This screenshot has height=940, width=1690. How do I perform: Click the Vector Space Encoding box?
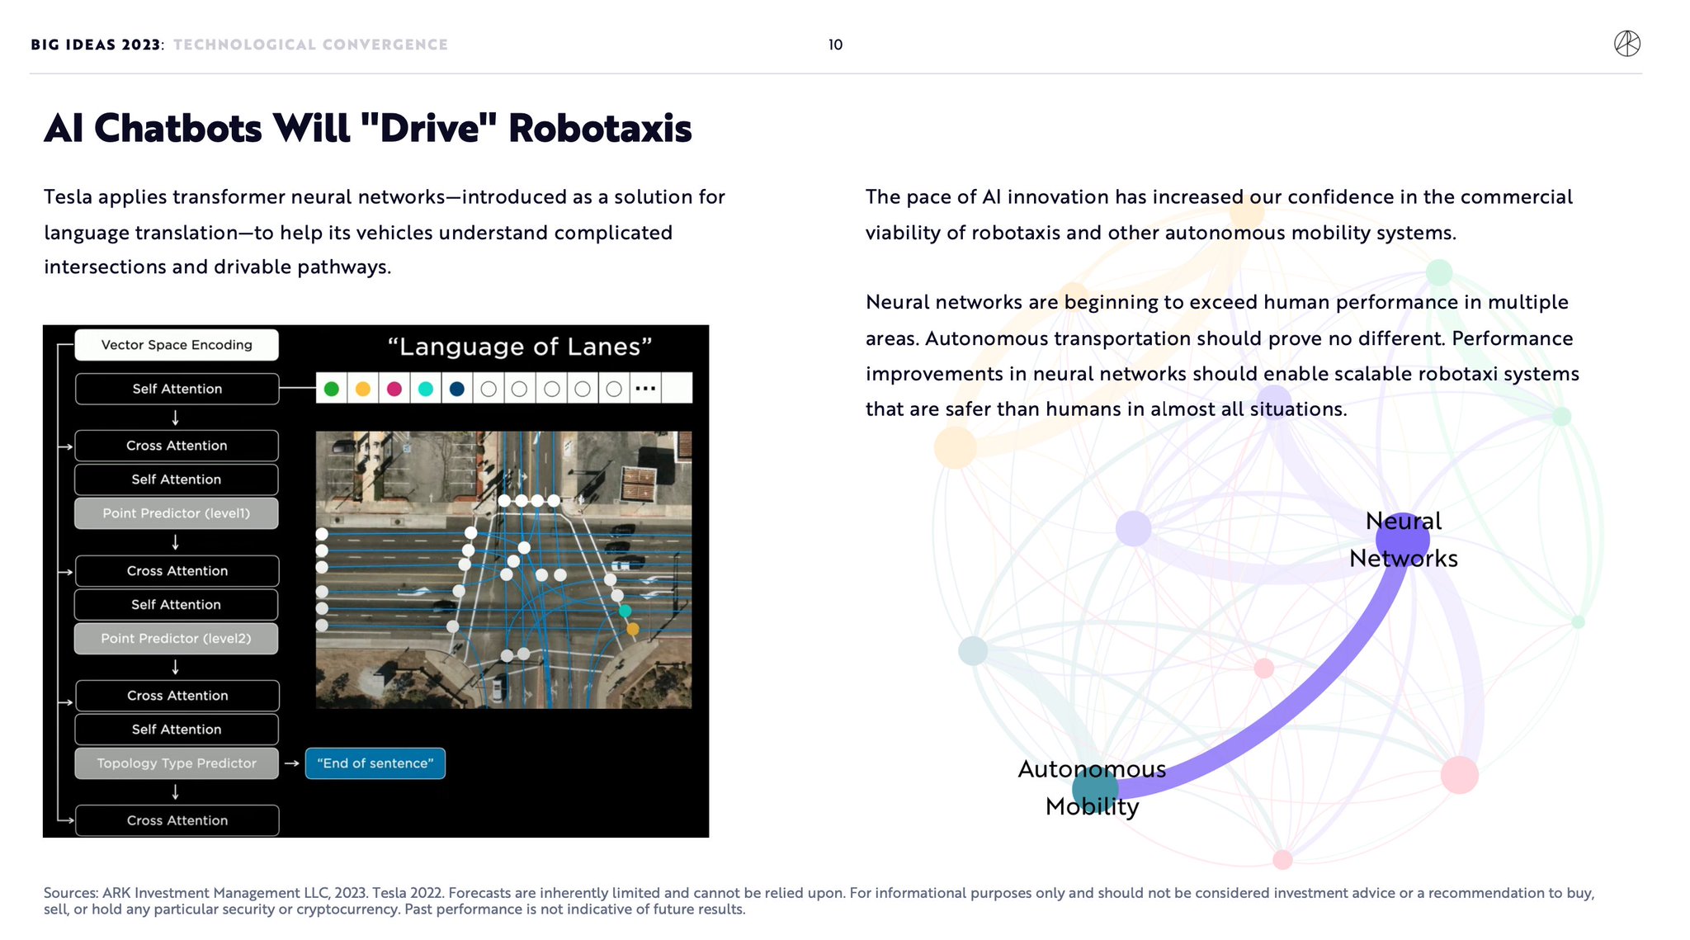tap(177, 345)
